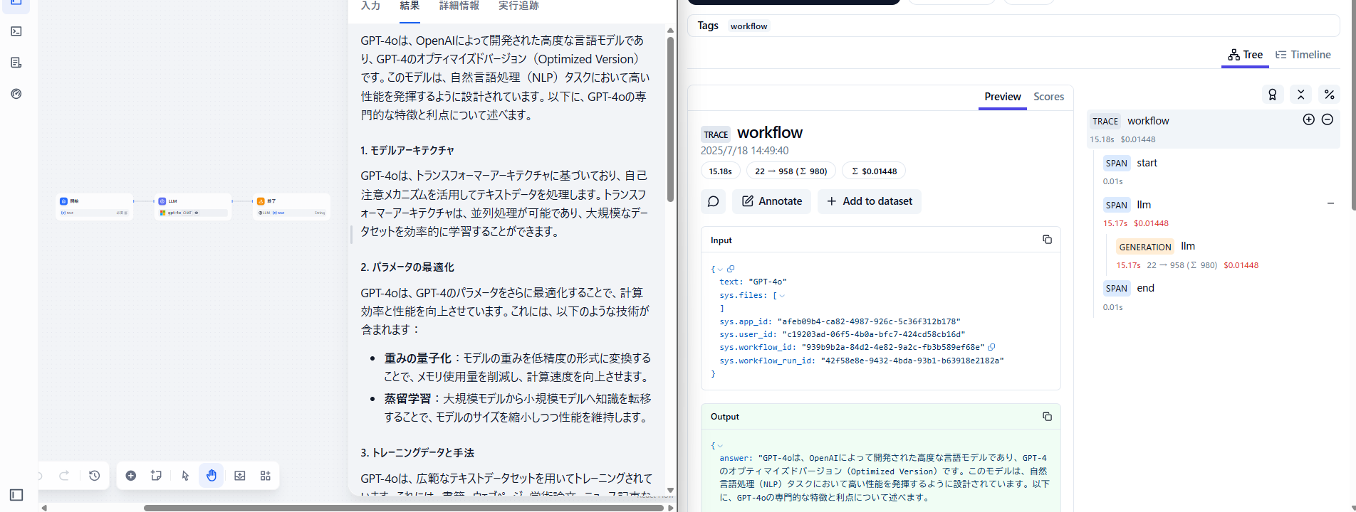
Task: Click the 15.18s latency badge
Action: click(720, 171)
